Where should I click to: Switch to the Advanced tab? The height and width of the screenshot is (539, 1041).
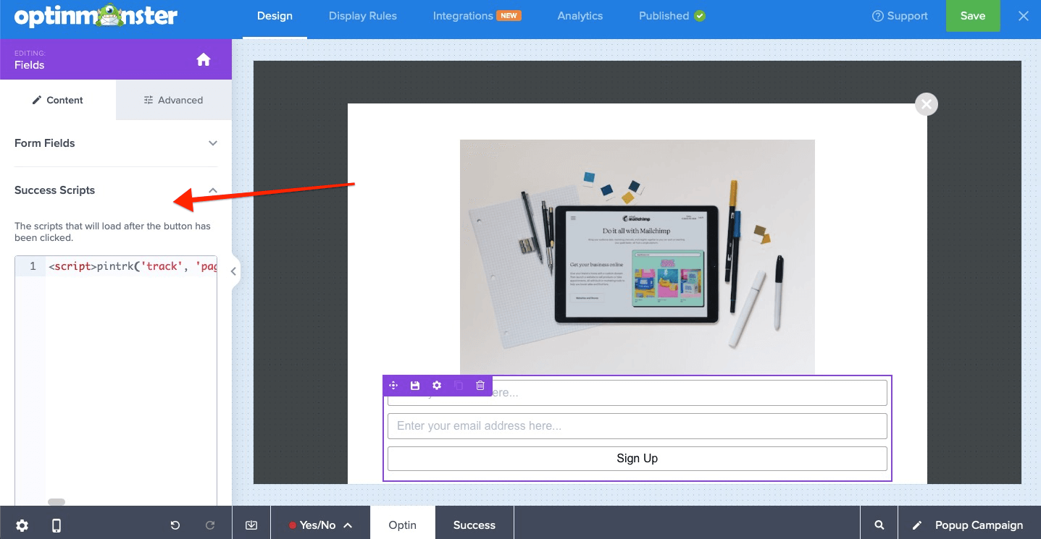point(174,100)
